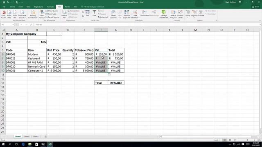Click the Advanced filter option
The height and width of the screenshot is (147, 262).
pyautogui.click(x=103, y=17)
